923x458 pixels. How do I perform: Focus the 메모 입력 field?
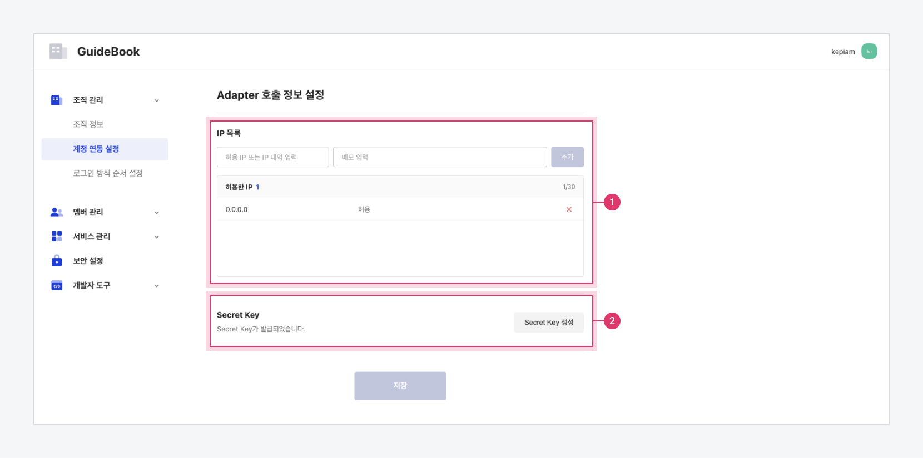pyautogui.click(x=440, y=157)
